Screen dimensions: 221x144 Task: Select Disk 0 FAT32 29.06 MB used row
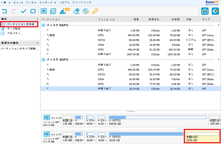[130, 40]
